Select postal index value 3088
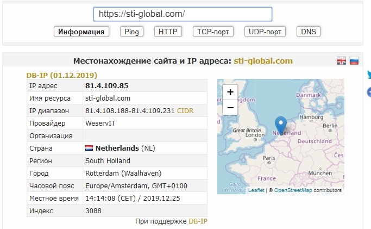The image size is (371, 229). tap(93, 211)
